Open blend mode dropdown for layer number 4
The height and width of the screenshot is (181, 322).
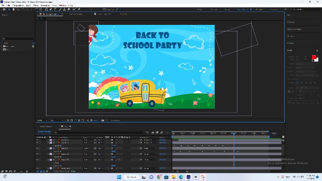pos(86,148)
